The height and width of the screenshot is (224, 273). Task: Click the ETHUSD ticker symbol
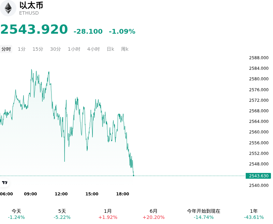point(29,13)
